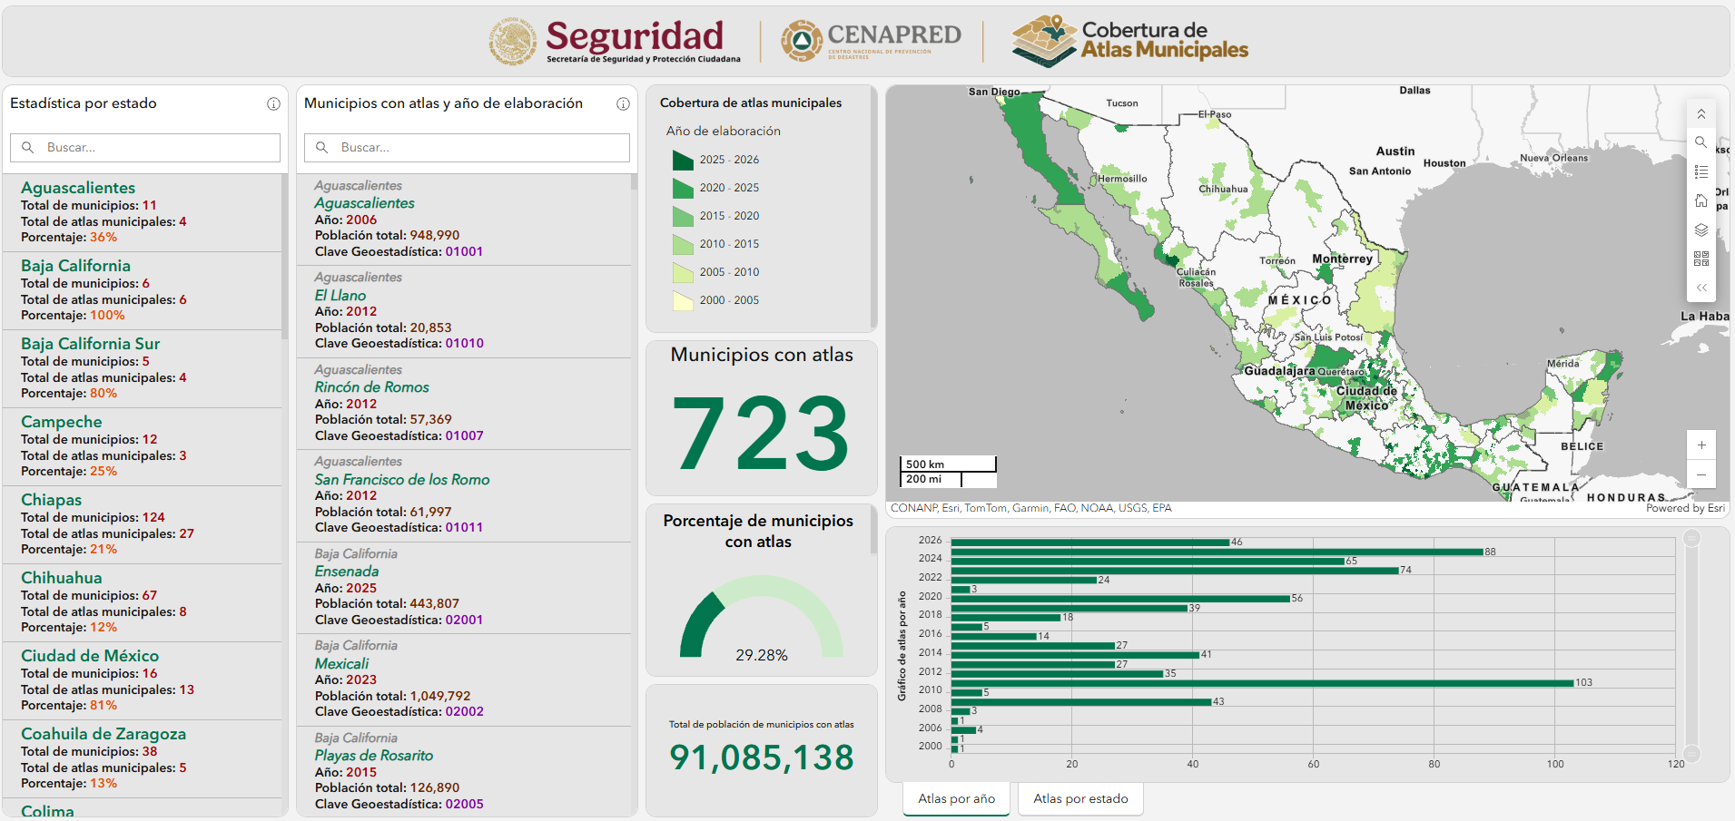
Task: Select the 2020 - 2025 legend swatch
Action: click(683, 189)
